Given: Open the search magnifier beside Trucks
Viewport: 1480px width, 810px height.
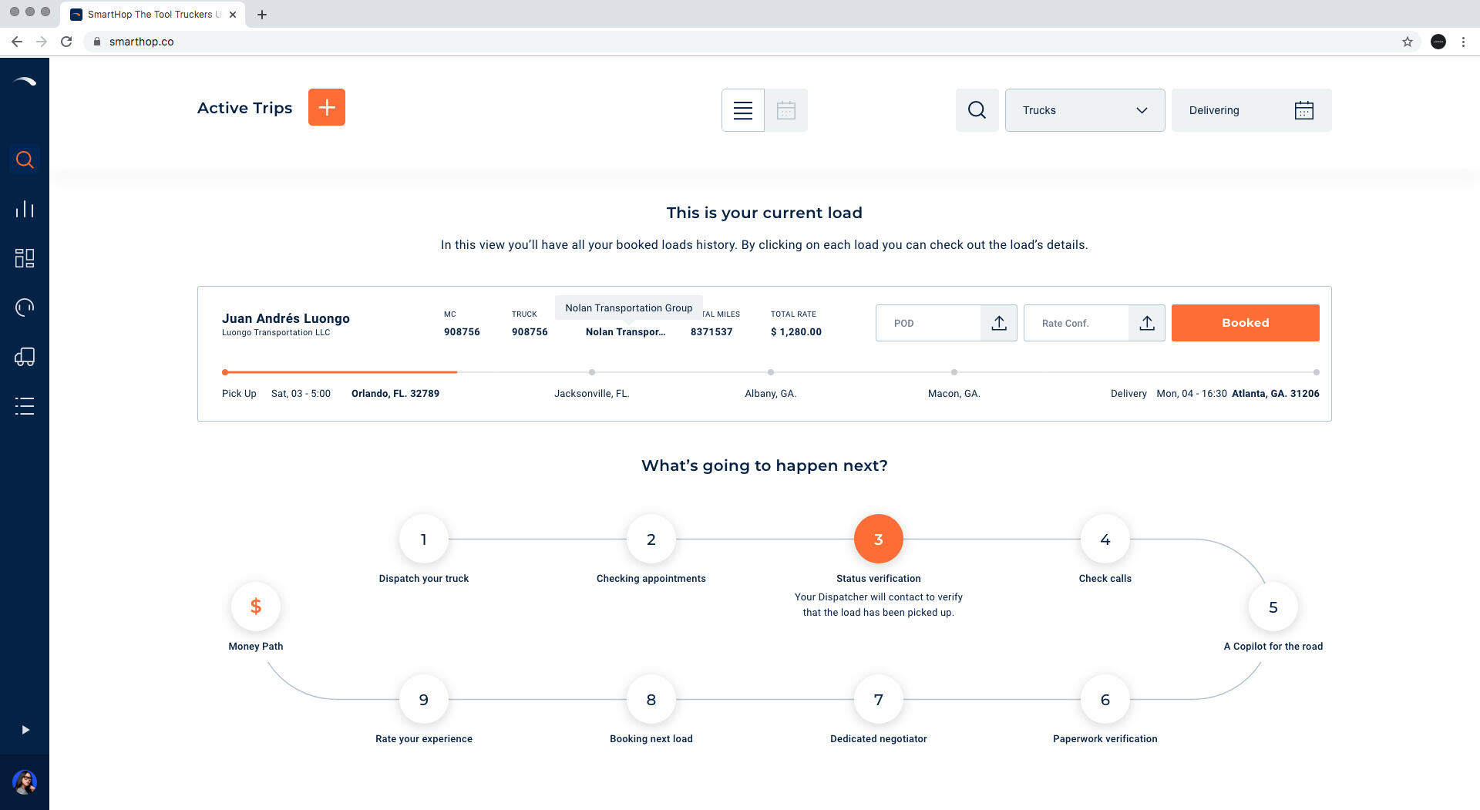Looking at the screenshot, I should click(977, 110).
